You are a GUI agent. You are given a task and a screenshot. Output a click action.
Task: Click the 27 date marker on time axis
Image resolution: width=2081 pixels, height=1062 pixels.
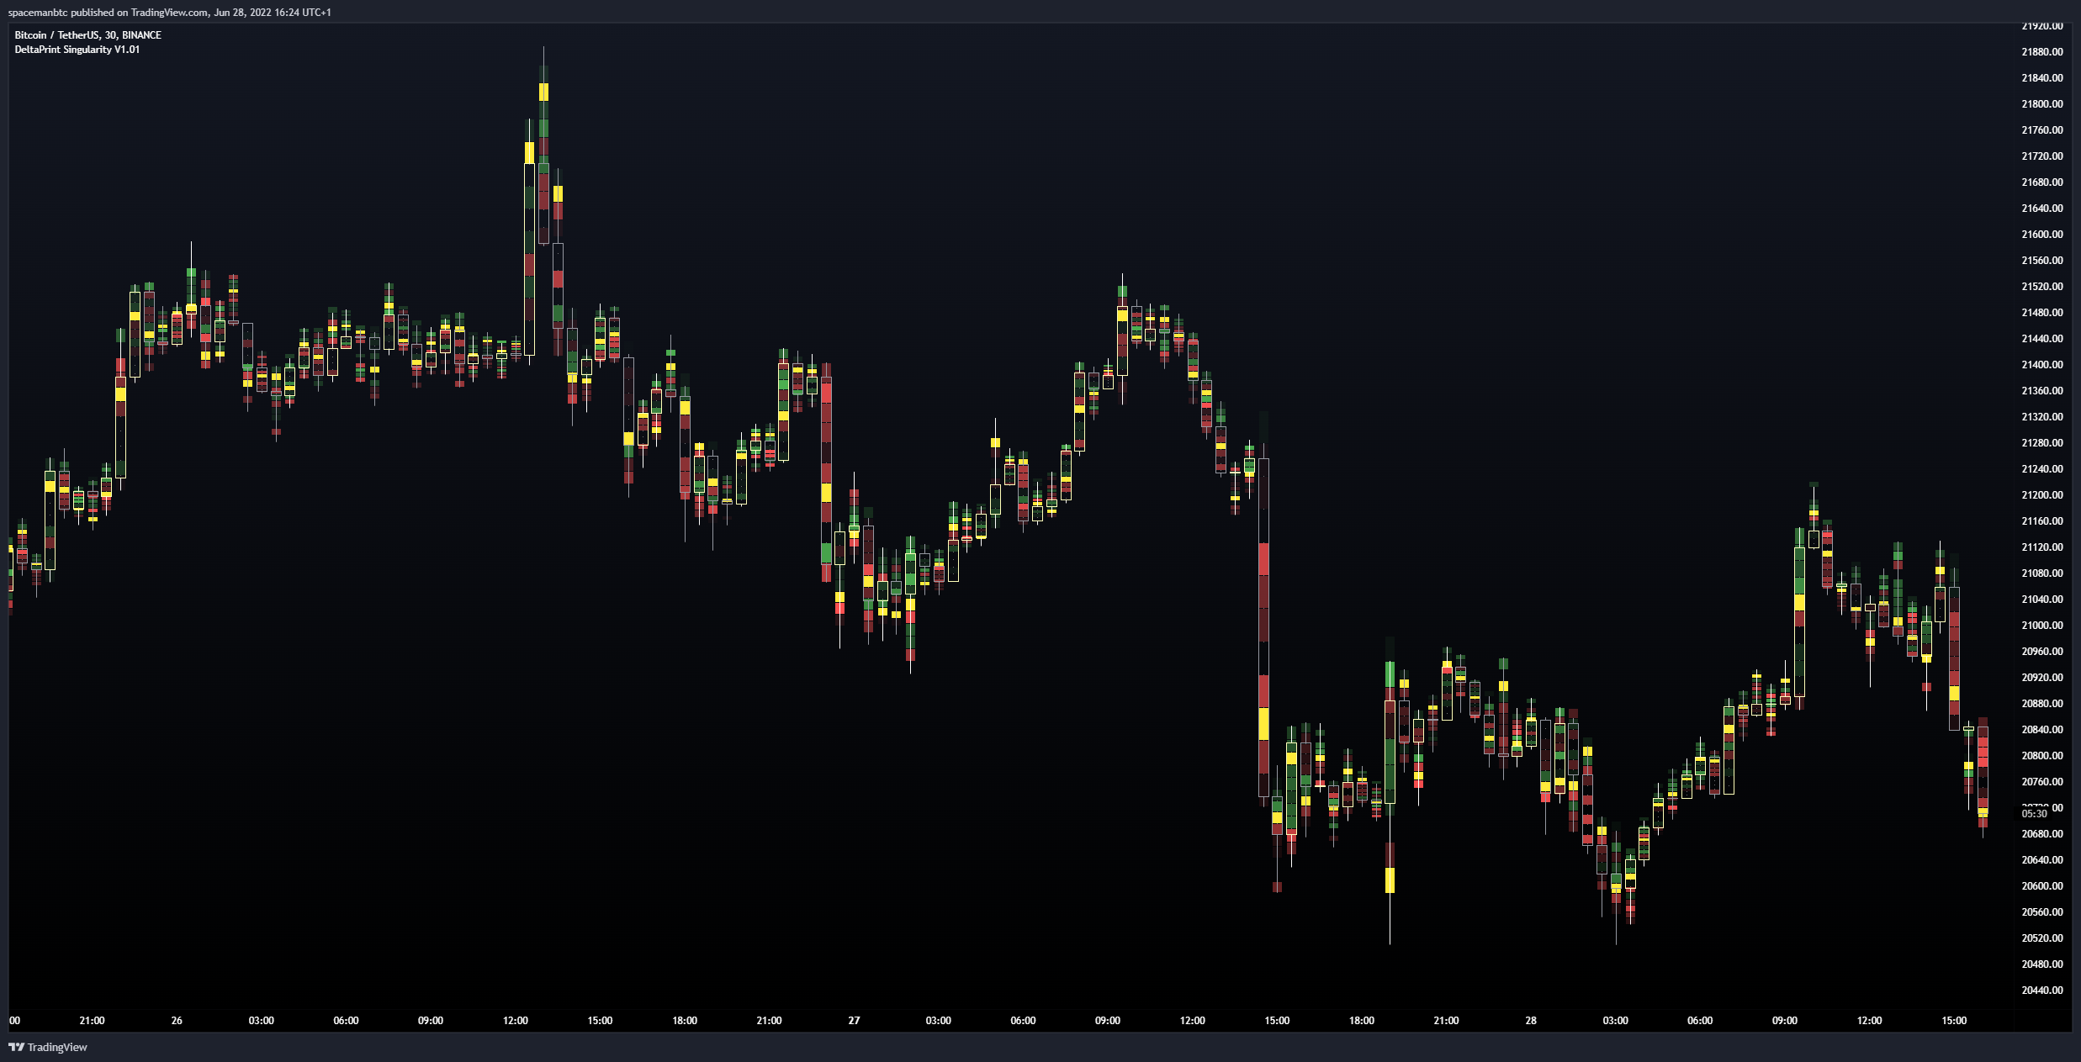coord(854,1021)
